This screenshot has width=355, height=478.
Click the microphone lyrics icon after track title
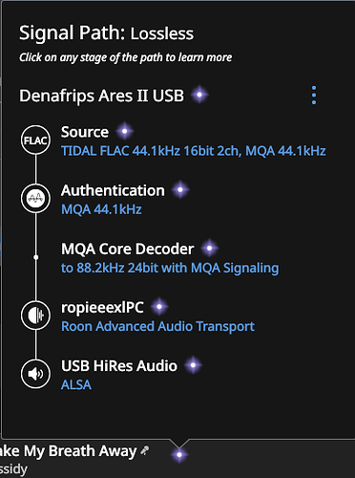tap(145, 450)
